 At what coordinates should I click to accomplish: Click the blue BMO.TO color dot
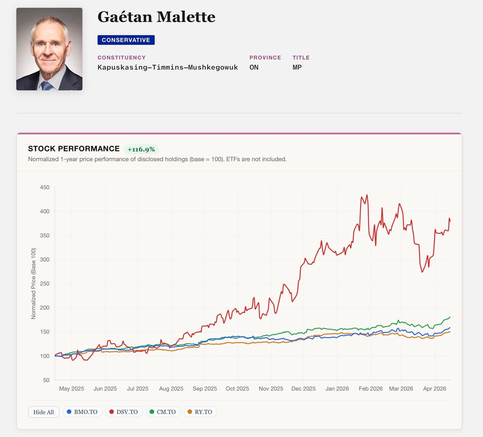tap(69, 412)
